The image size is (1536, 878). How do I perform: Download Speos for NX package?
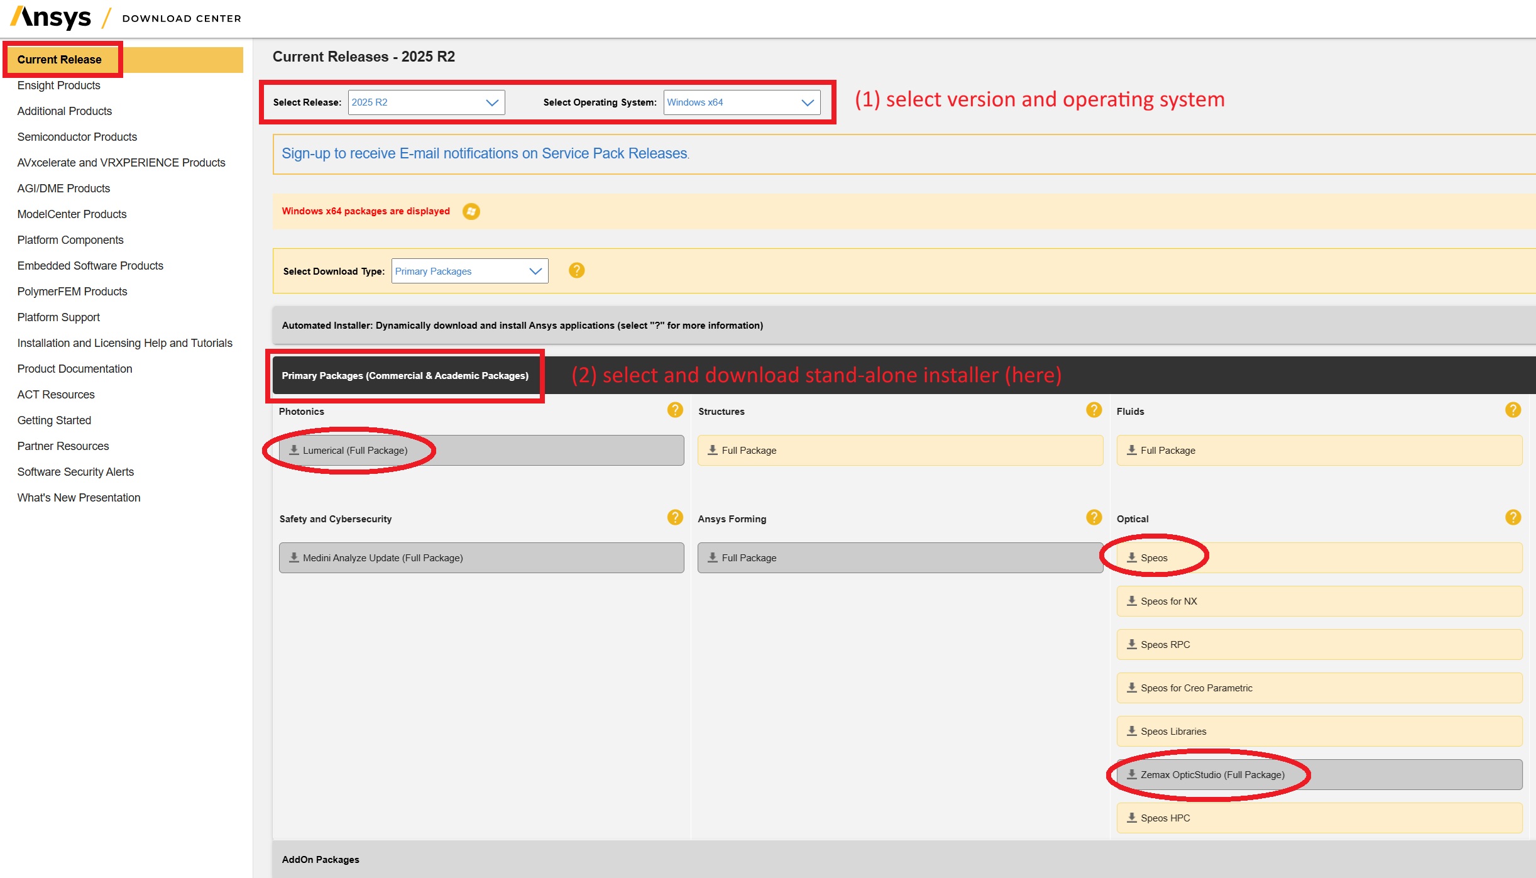point(1319,601)
